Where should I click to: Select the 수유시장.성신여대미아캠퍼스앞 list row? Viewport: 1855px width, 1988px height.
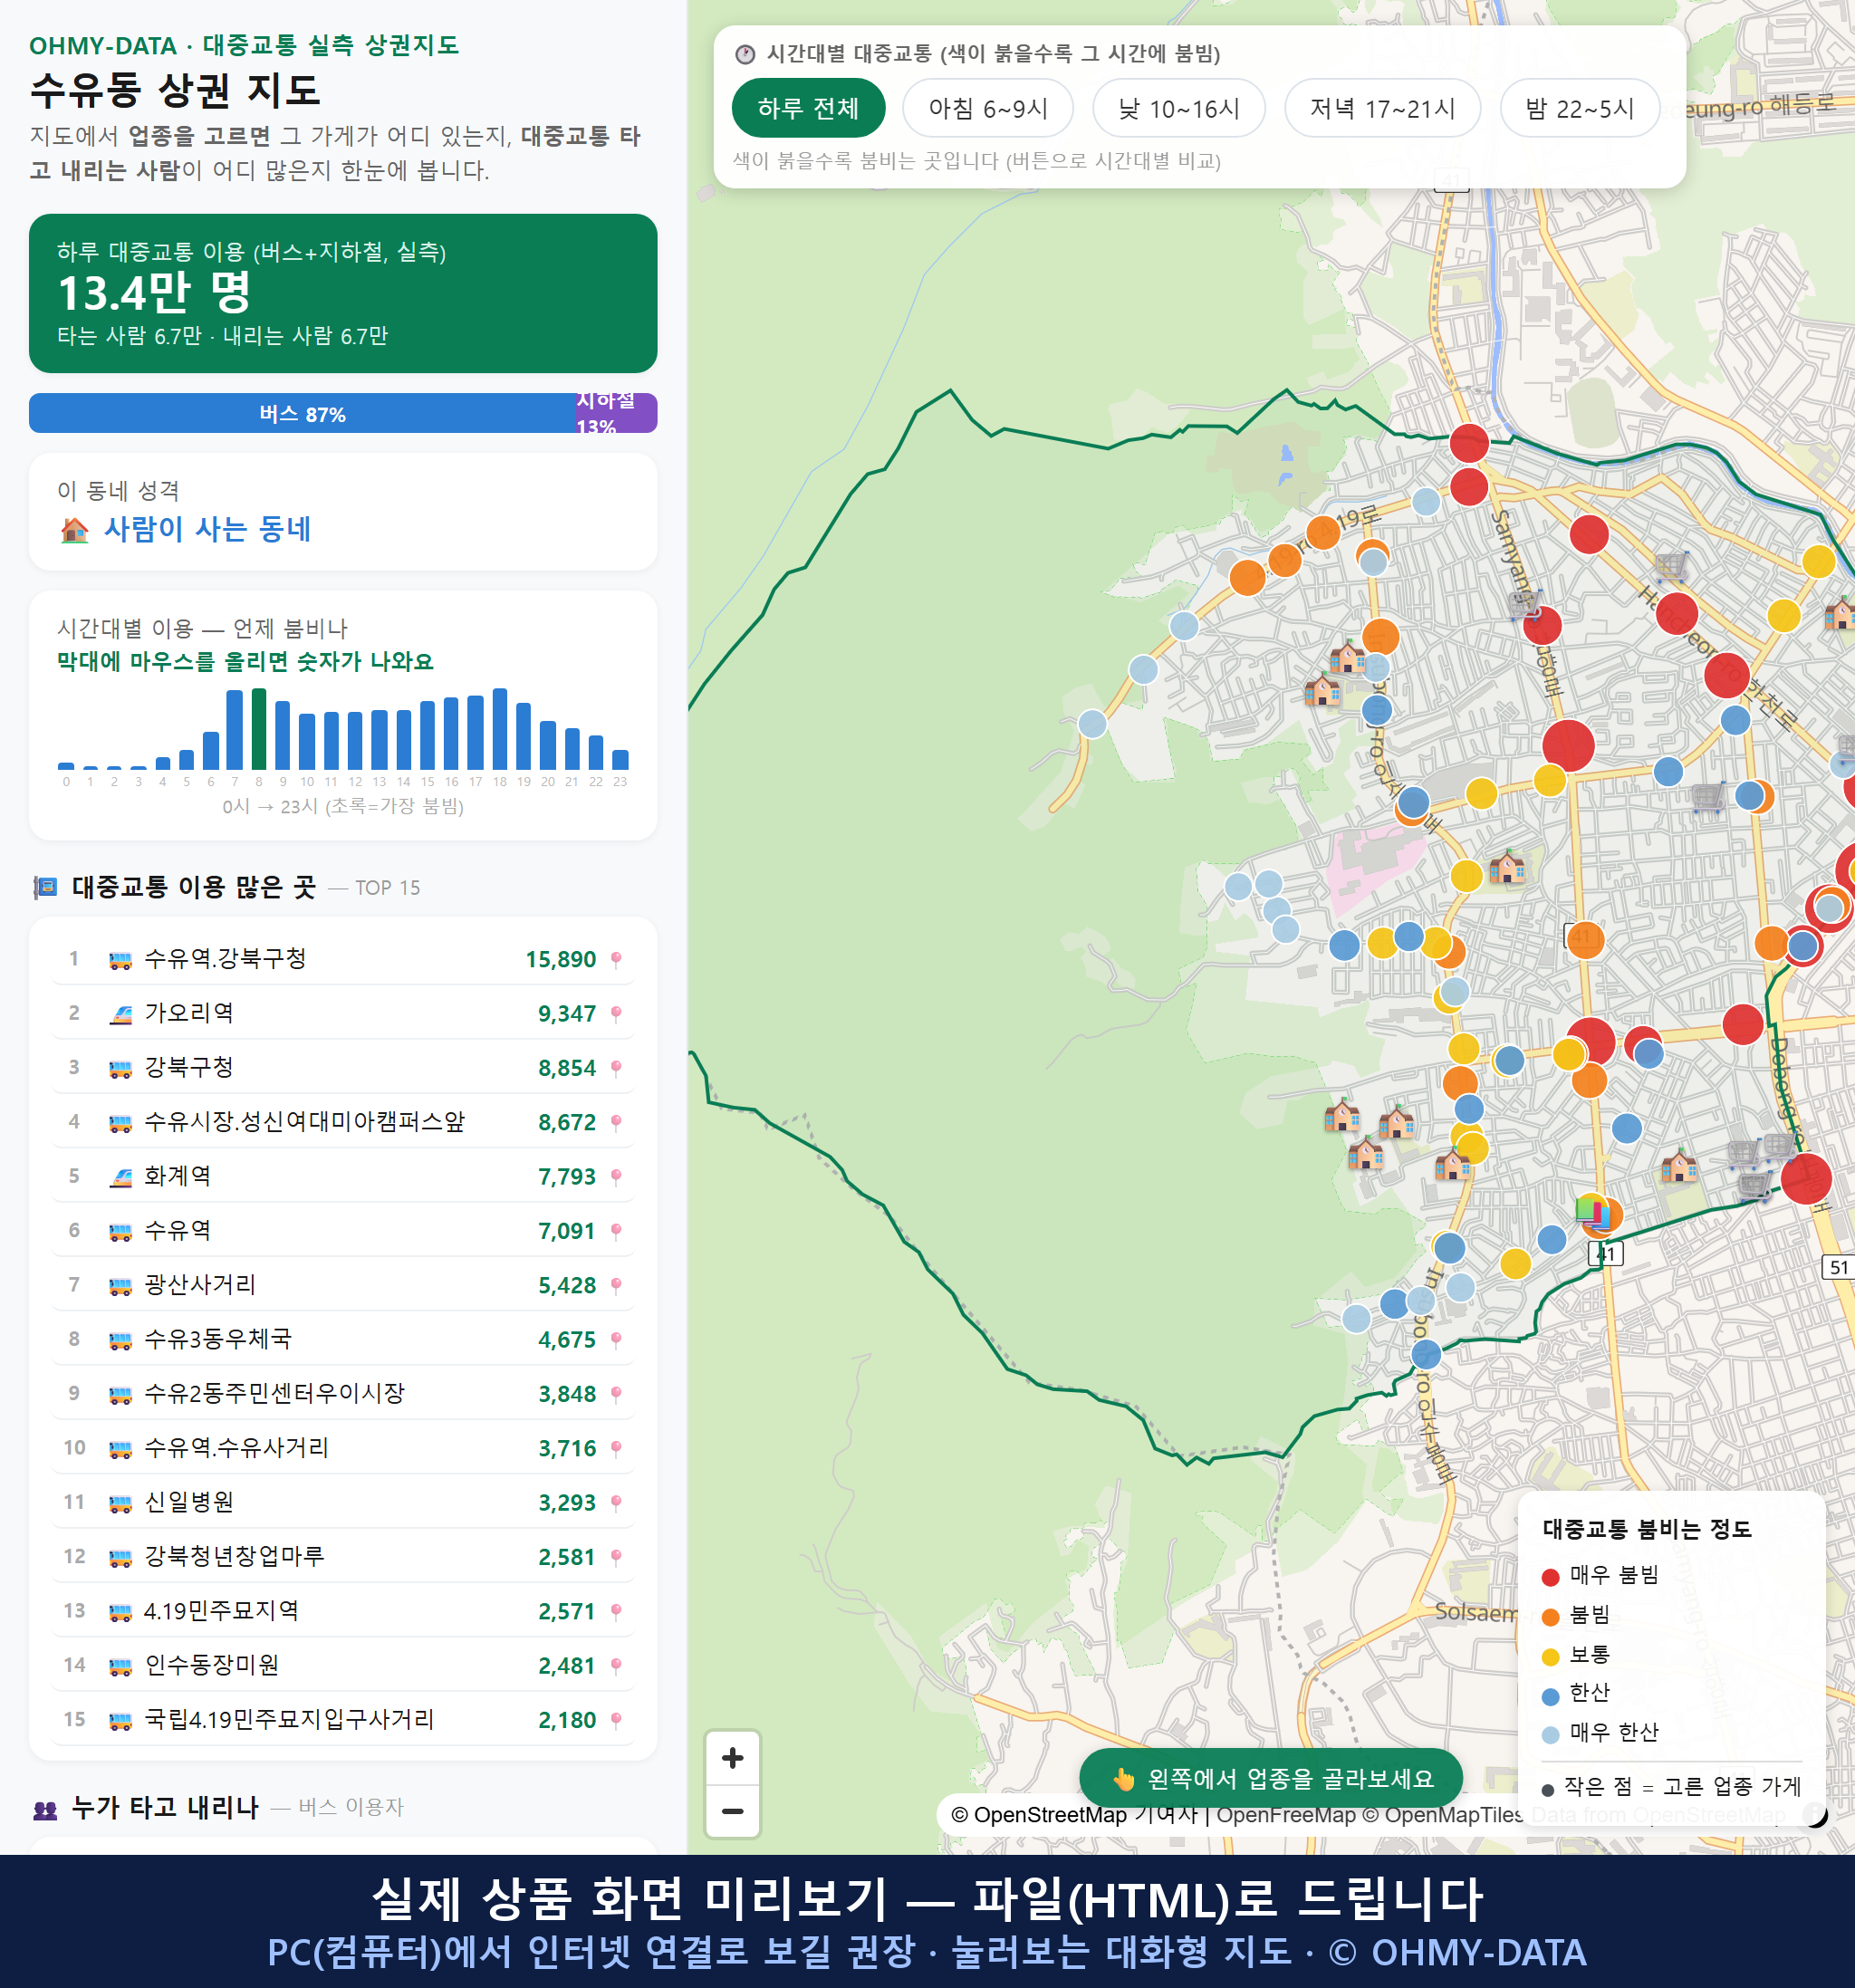click(x=342, y=1122)
